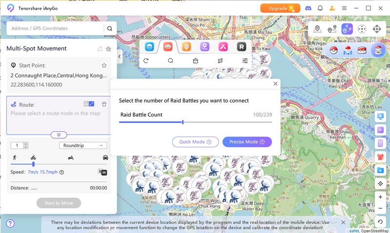The width and height of the screenshot is (390, 233).
Task: Open the hamburger menu in title bar
Action: click(x=344, y=8)
